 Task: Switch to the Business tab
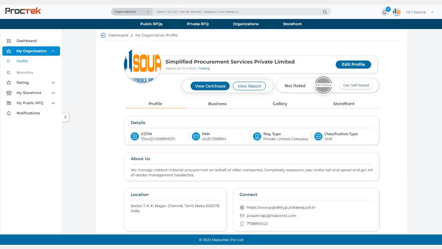217,104
